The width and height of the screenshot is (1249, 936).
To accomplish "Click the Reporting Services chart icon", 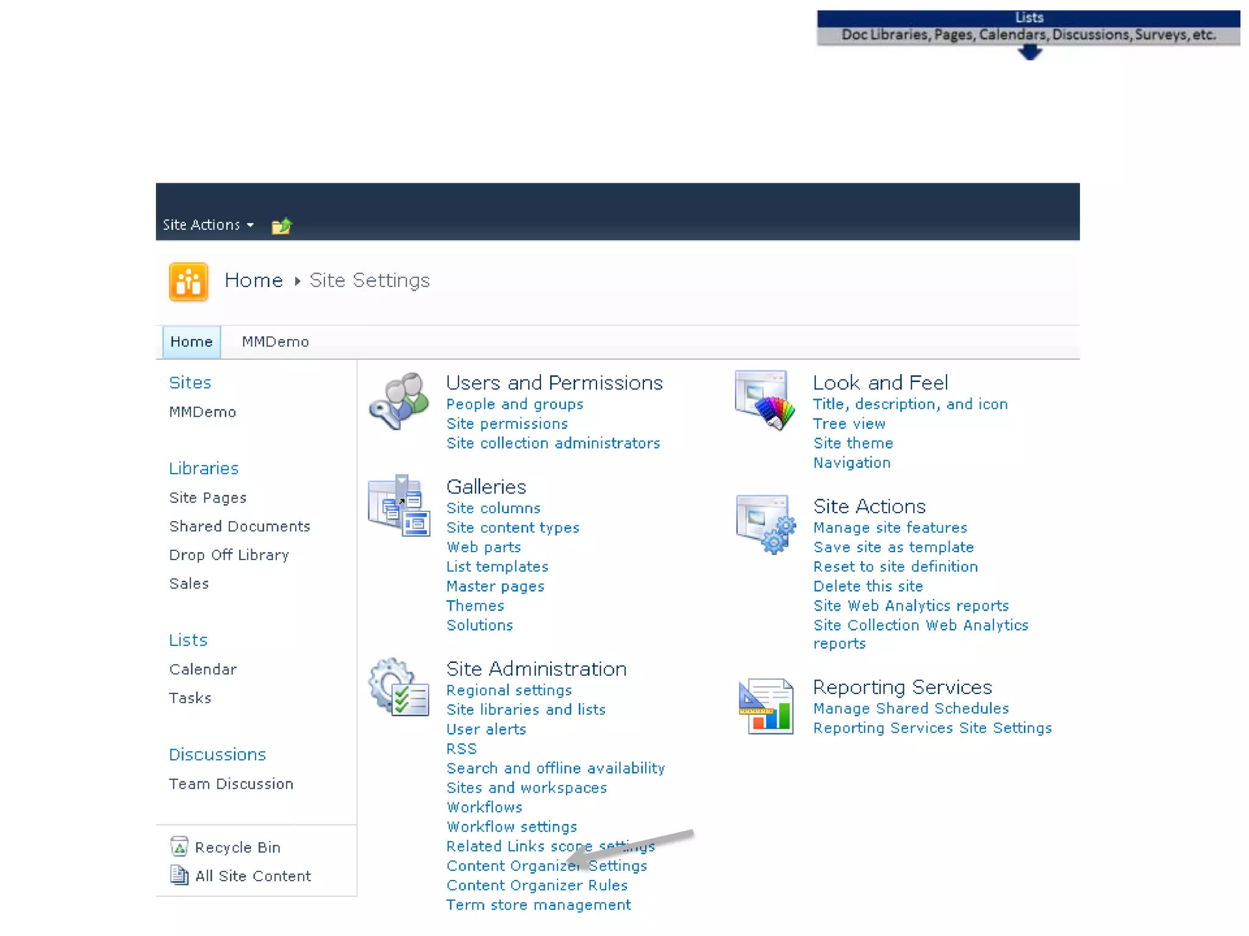I will 765,706.
